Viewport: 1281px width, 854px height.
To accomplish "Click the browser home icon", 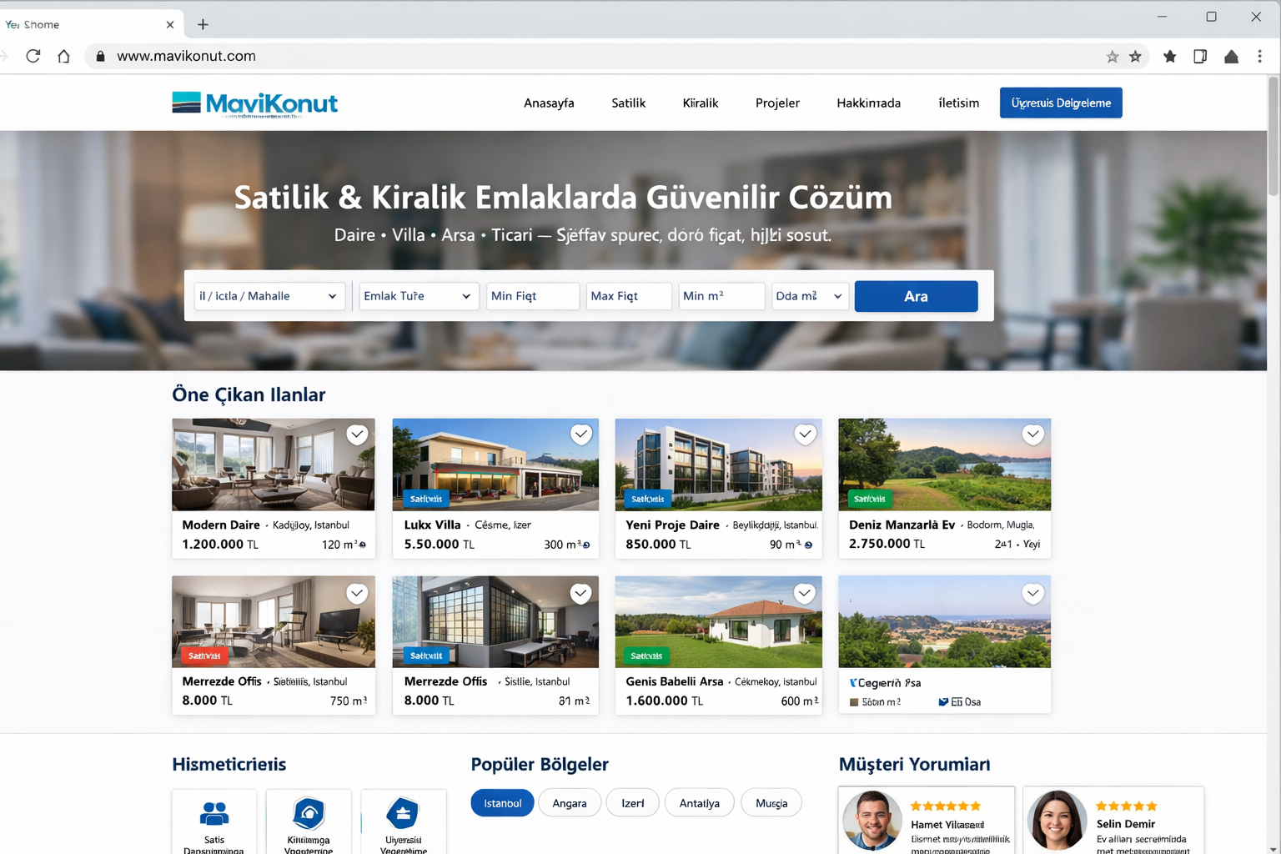I will point(63,56).
